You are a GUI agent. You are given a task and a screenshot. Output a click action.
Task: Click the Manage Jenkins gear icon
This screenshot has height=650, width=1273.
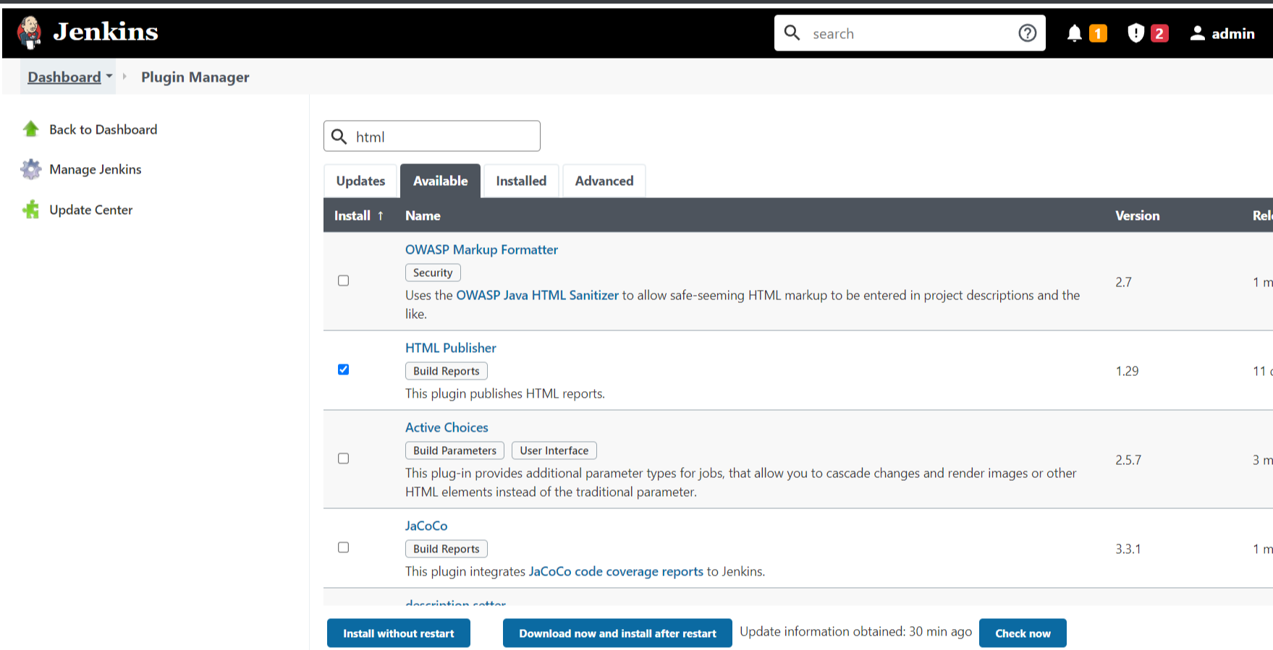tap(30, 169)
